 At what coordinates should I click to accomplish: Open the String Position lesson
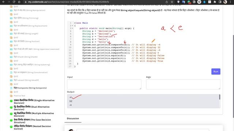pos(27,41)
